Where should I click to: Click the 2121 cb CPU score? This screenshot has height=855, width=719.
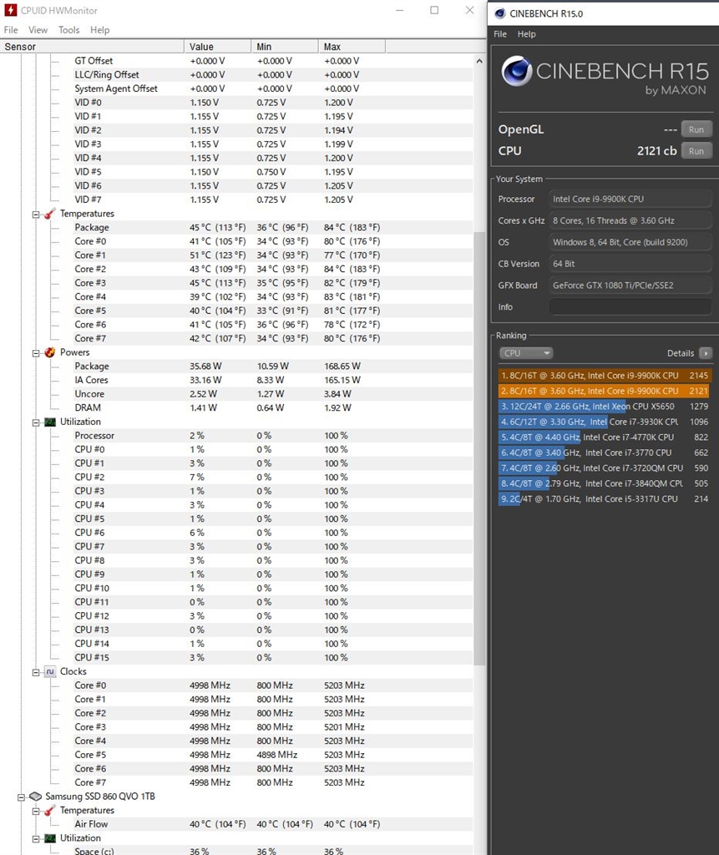click(657, 151)
